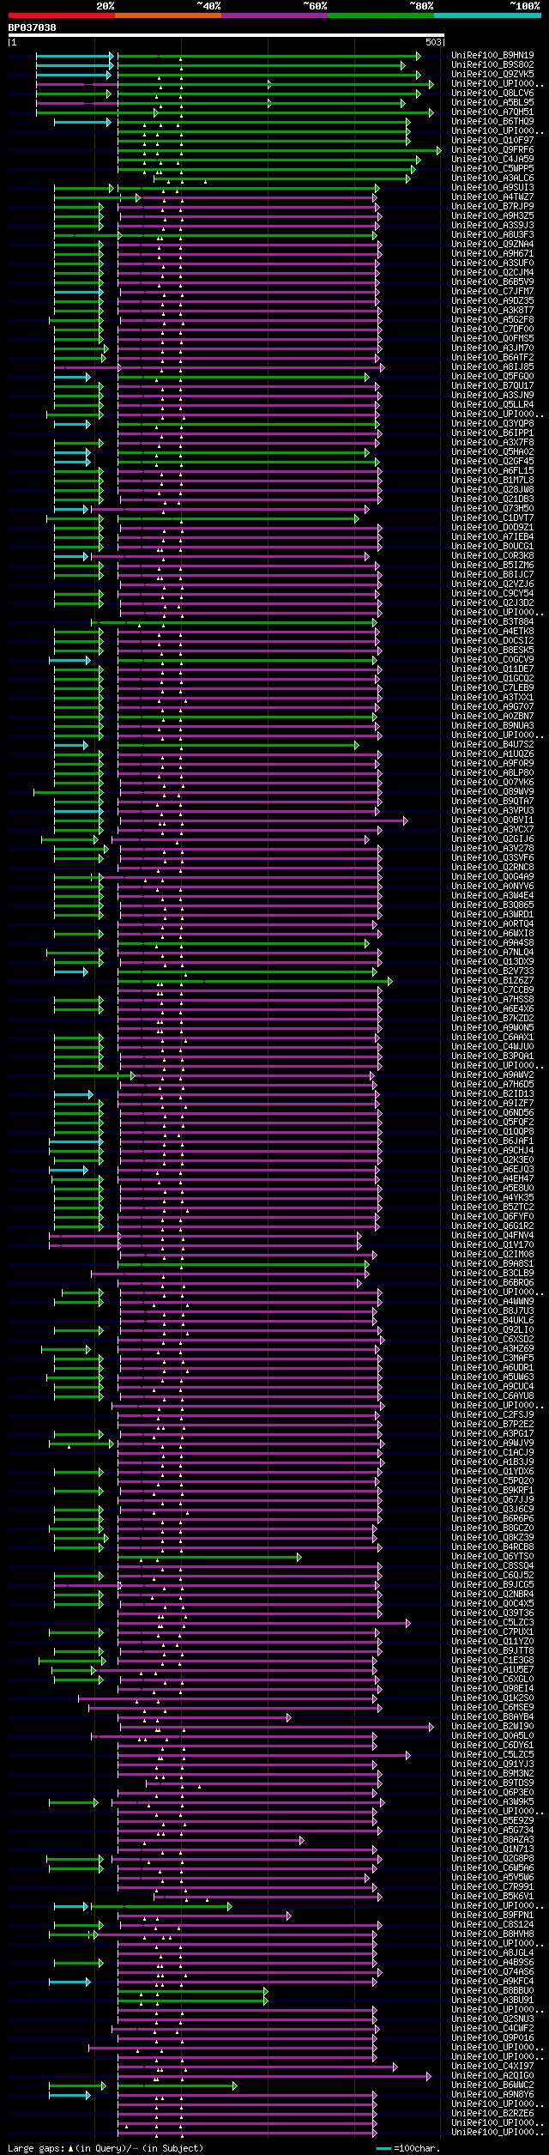This screenshot has height=2155, width=549.
Task: Select the UniRef100_B3PQA1 label
Action: coord(492,1056)
